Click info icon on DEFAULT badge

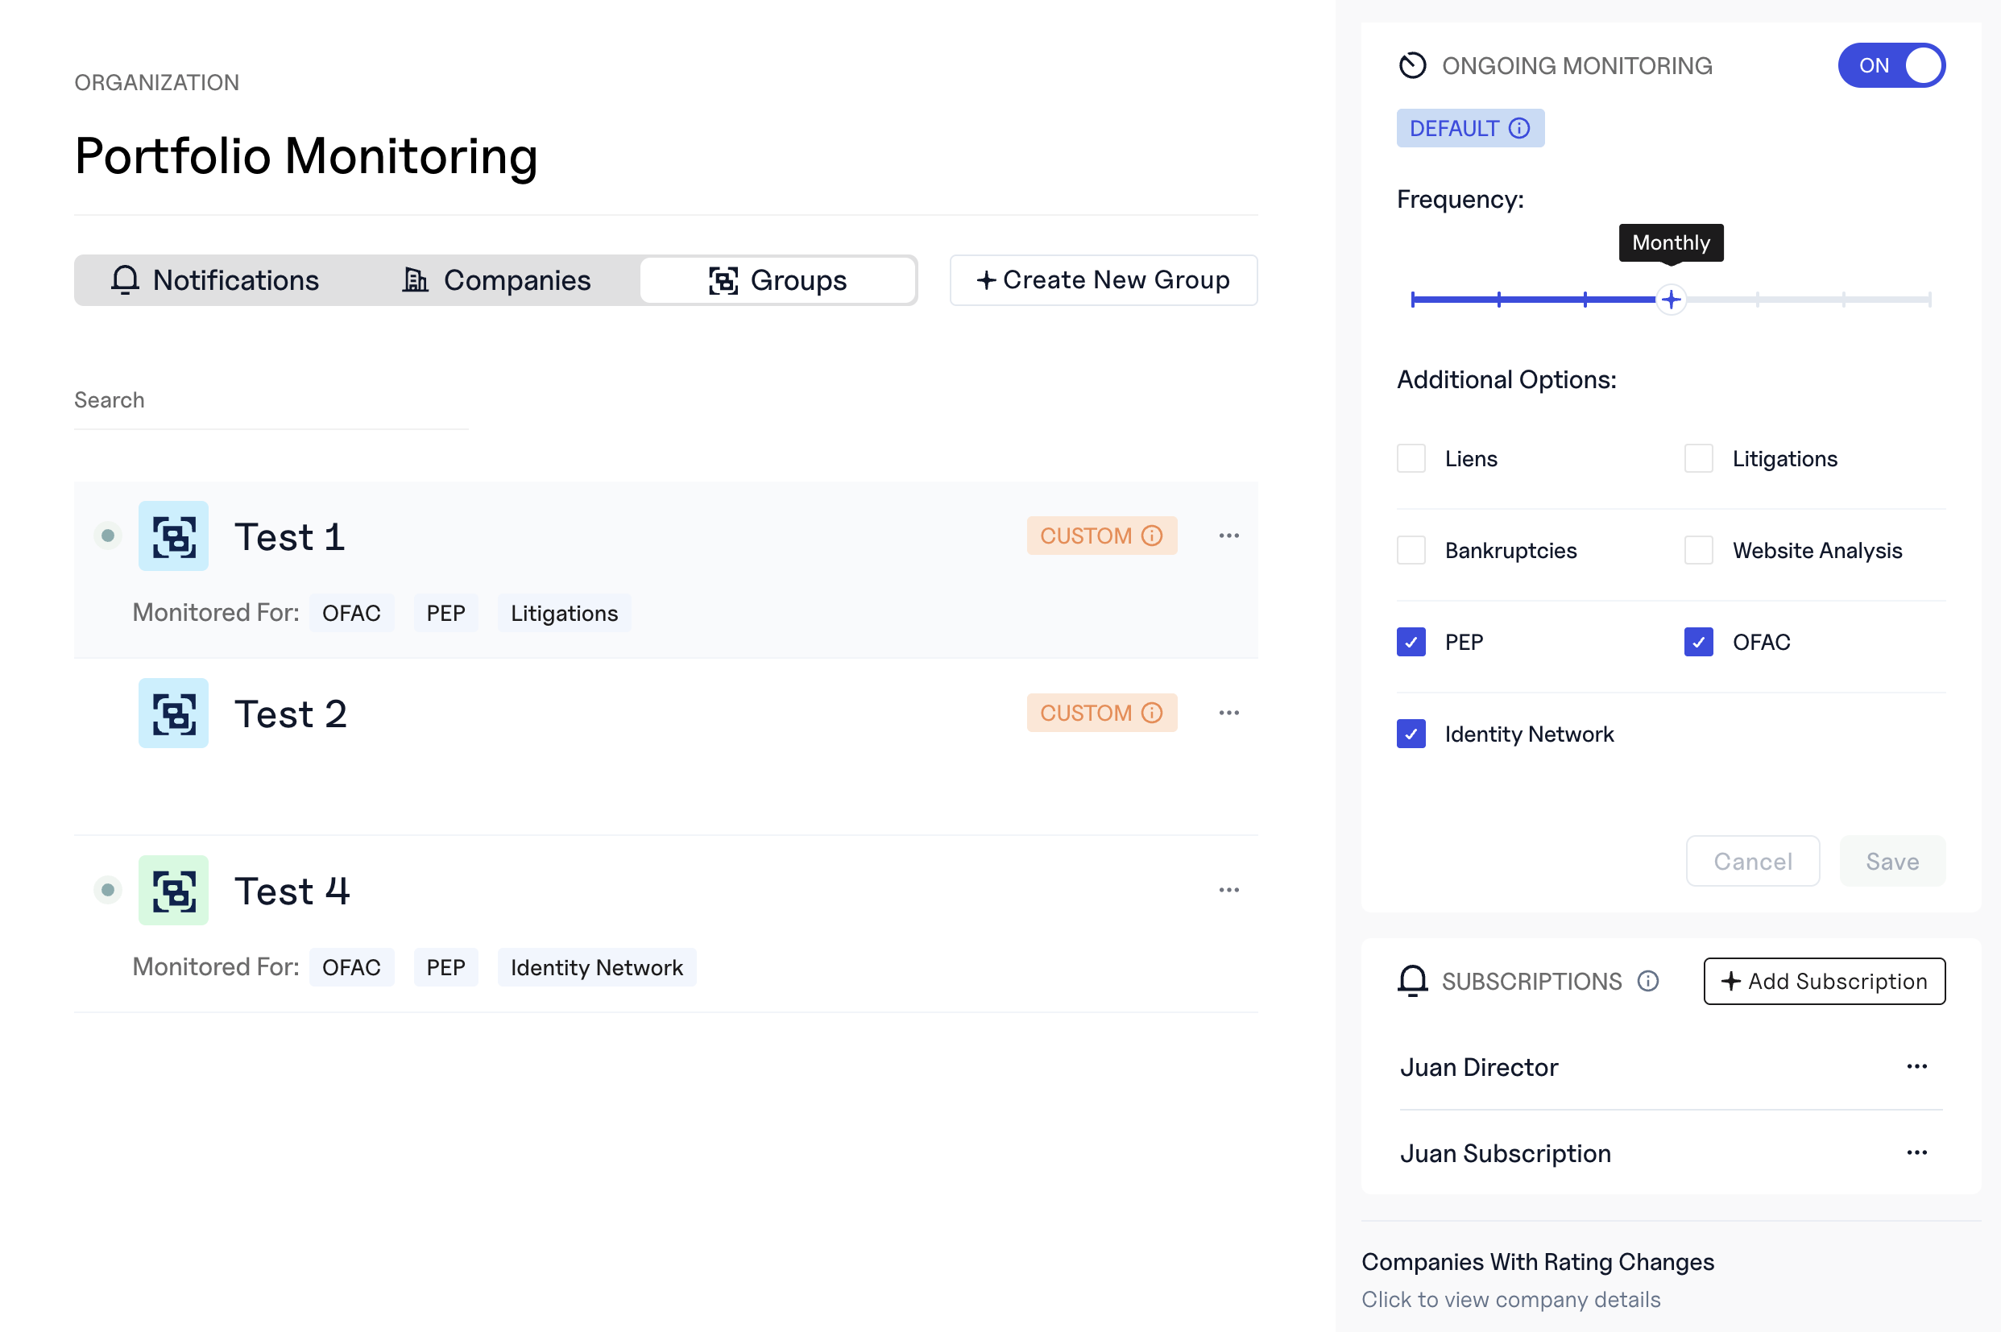pos(1519,128)
